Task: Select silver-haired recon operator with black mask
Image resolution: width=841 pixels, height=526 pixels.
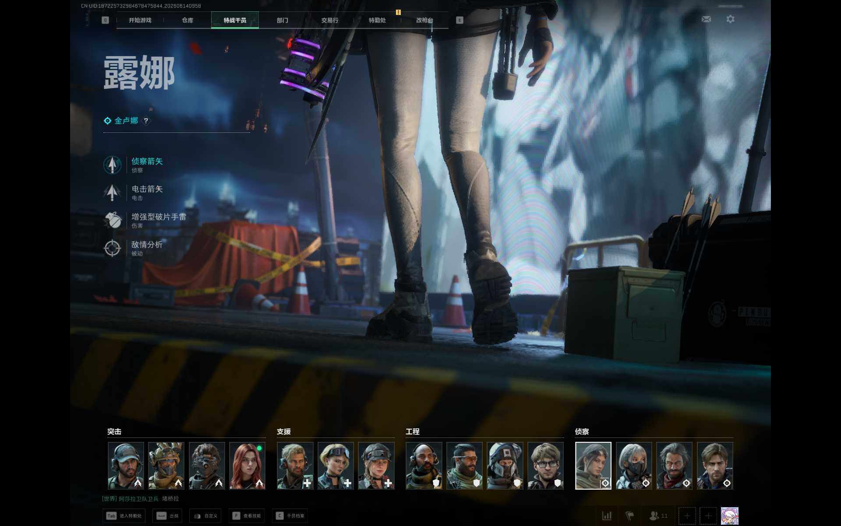Action: pyautogui.click(x=634, y=466)
